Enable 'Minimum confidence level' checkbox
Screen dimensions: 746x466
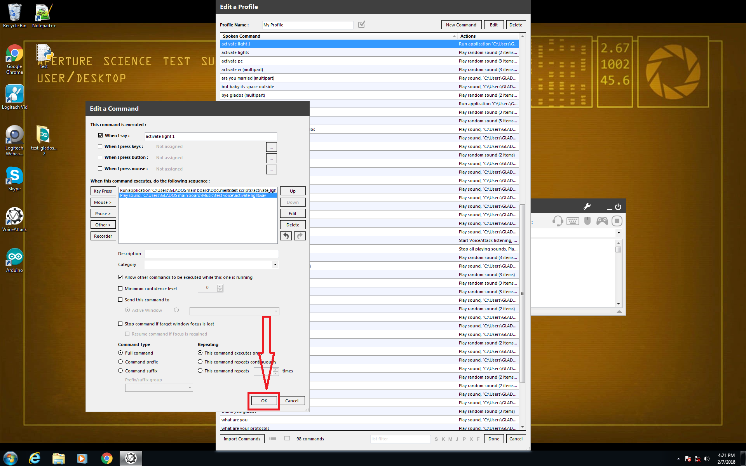click(120, 289)
